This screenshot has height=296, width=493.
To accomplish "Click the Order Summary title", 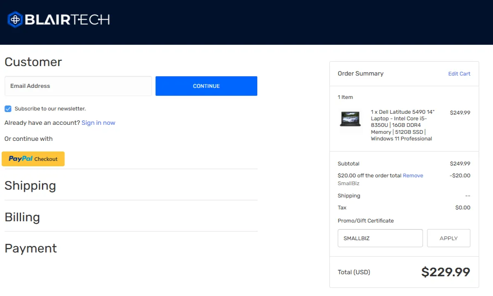I will tap(360, 73).
